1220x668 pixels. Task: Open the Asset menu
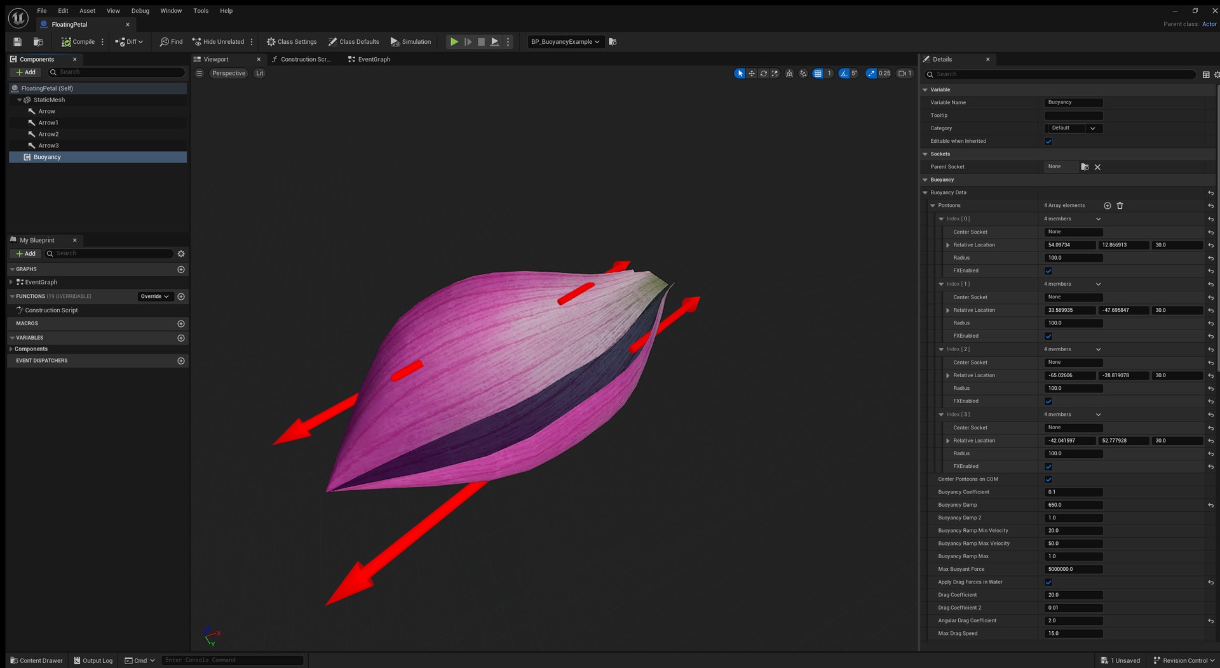click(x=87, y=11)
